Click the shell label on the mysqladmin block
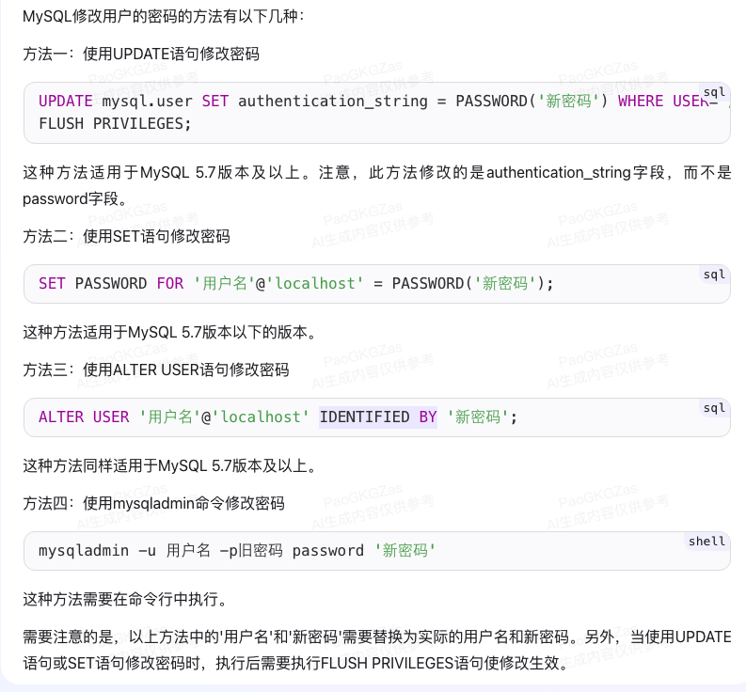The height and width of the screenshot is (692, 746). click(706, 542)
